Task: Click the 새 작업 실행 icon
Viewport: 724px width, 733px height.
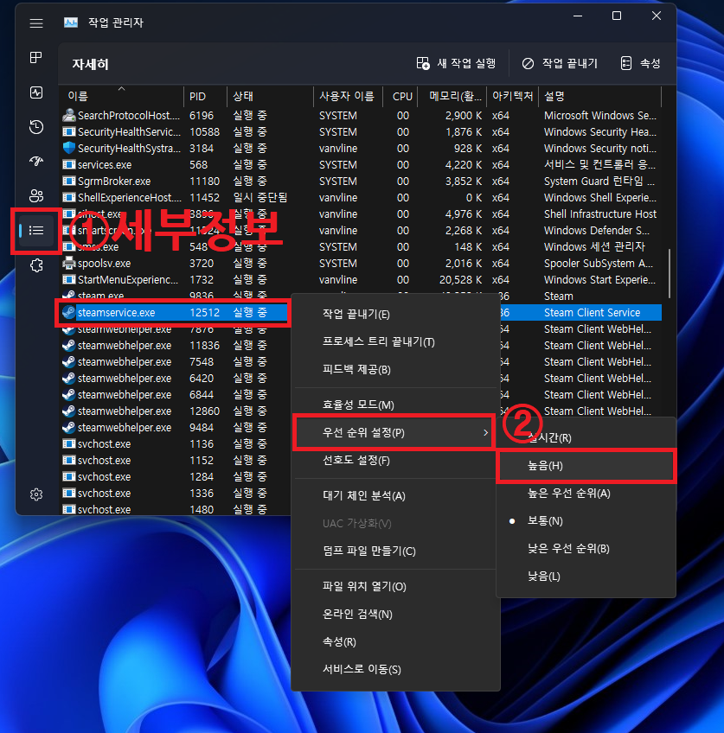Action: pyautogui.click(x=423, y=63)
